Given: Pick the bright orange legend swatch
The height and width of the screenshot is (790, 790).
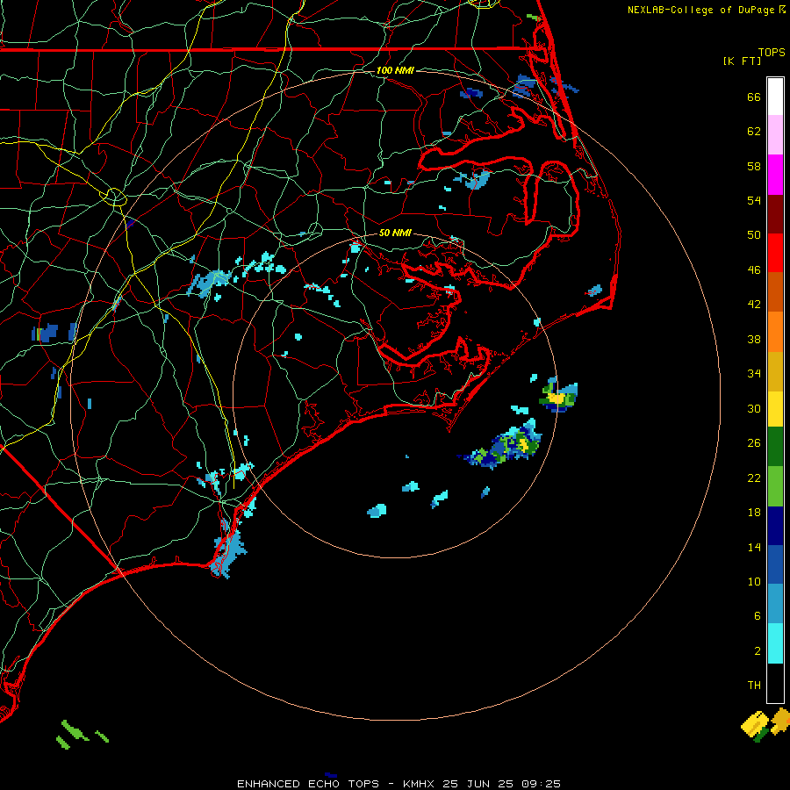Looking at the screenshot, I should [x=775, y=332].
